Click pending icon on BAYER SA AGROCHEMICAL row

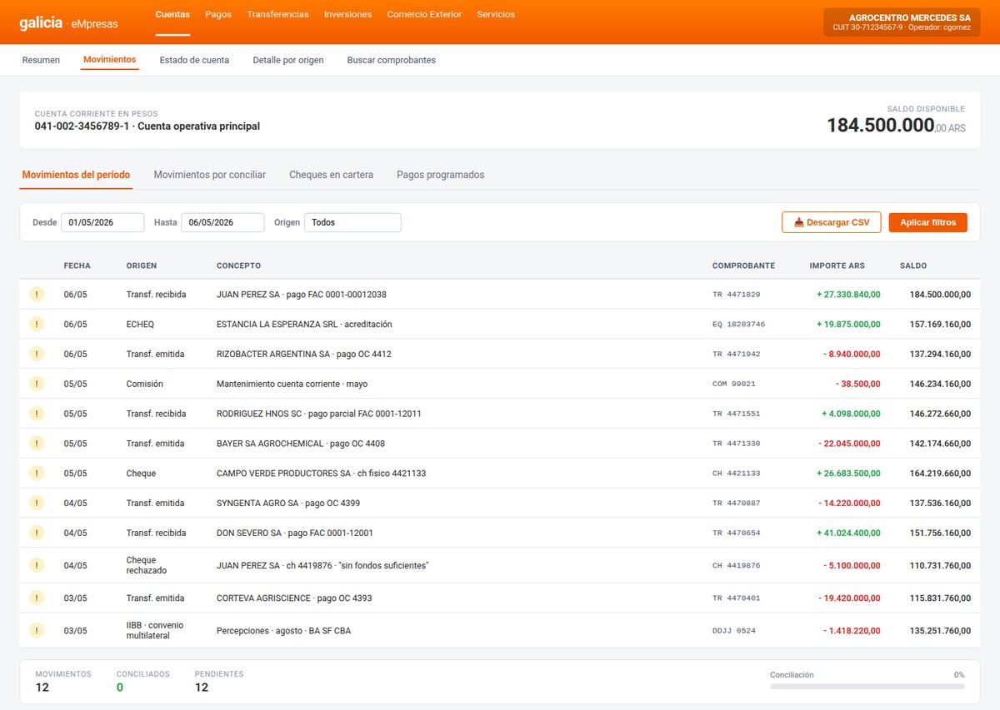pos(36,444)
